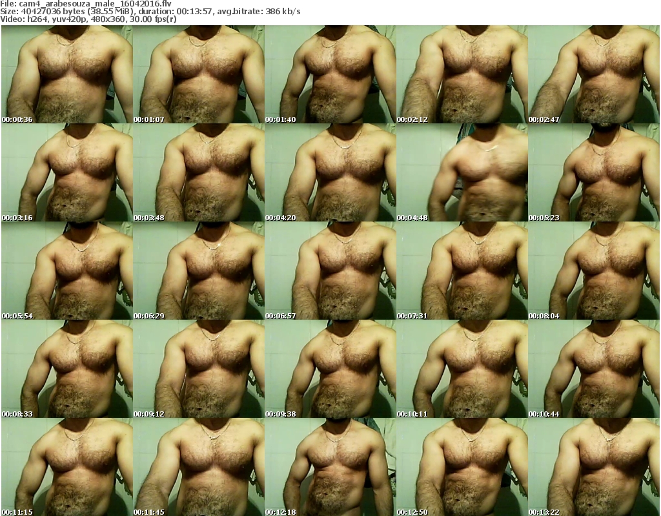The width and height of the screenshot is (661, 516).
Task: Select the thumbnail timestamped 00:03:48
Action: click(199, 172)
